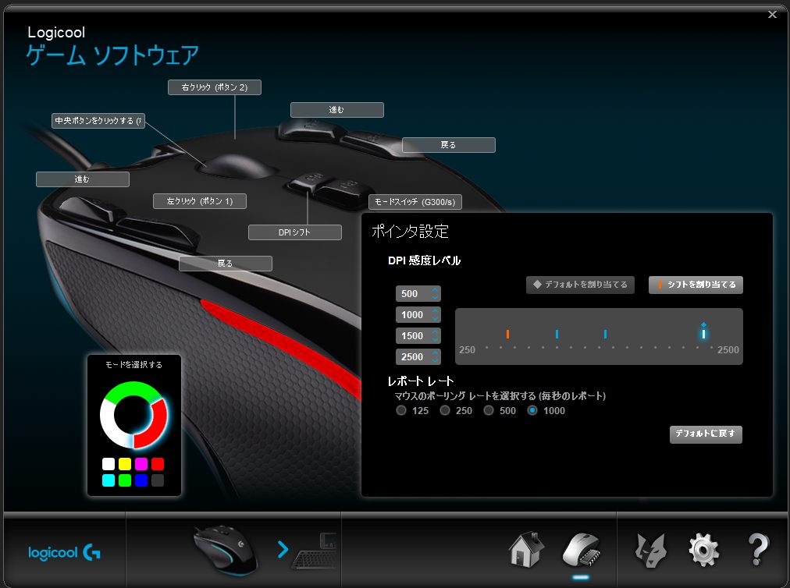Select the G300 mouse device thumbnail

click(226, 551)
